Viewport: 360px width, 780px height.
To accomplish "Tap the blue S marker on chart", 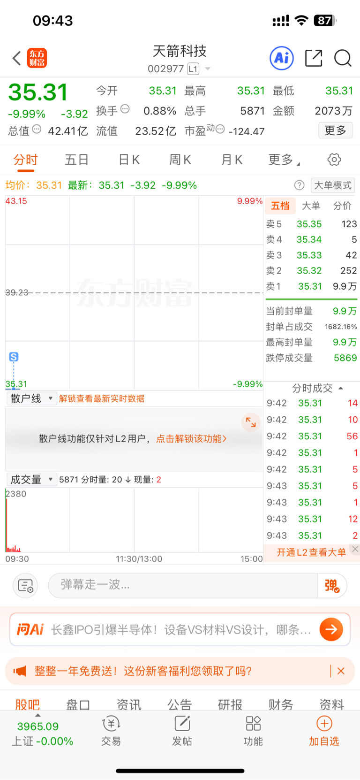I will click(x=14, y=357).
